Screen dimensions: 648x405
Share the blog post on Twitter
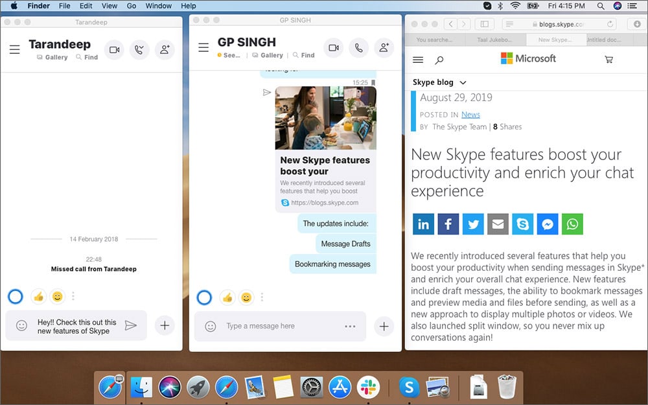(x=473, y=224)
